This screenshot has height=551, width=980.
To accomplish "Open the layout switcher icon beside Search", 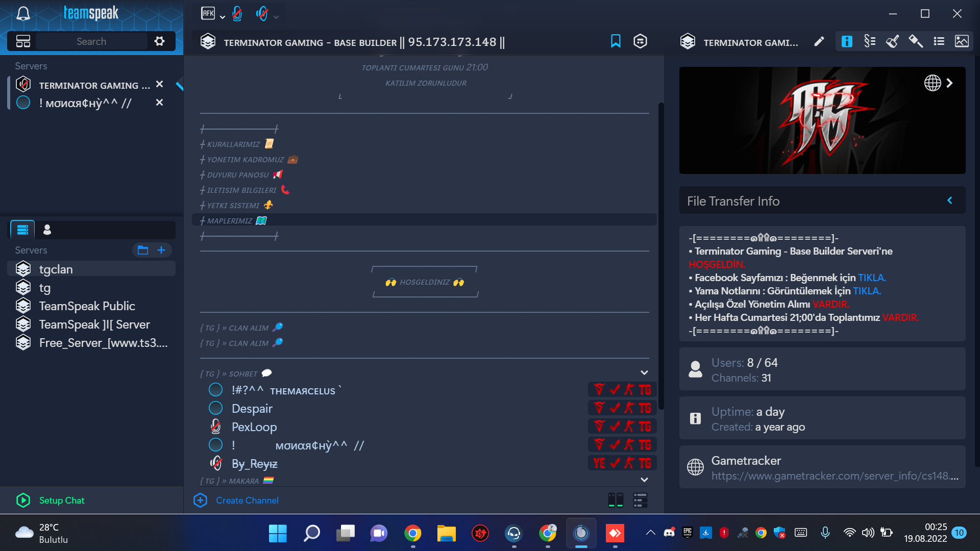I will pyautogui.click(x=23, y=41).
